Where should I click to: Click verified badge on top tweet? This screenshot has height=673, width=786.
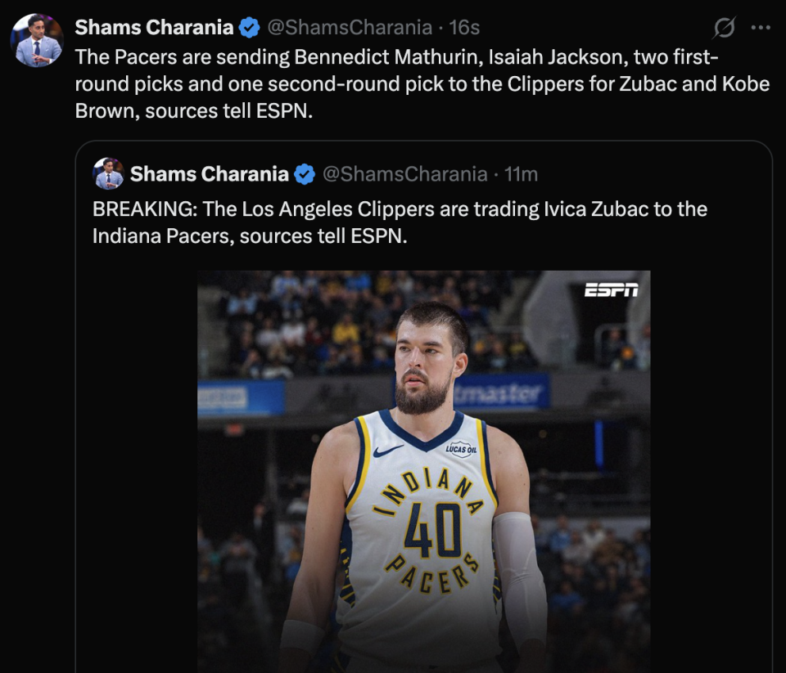click(250, 28)
